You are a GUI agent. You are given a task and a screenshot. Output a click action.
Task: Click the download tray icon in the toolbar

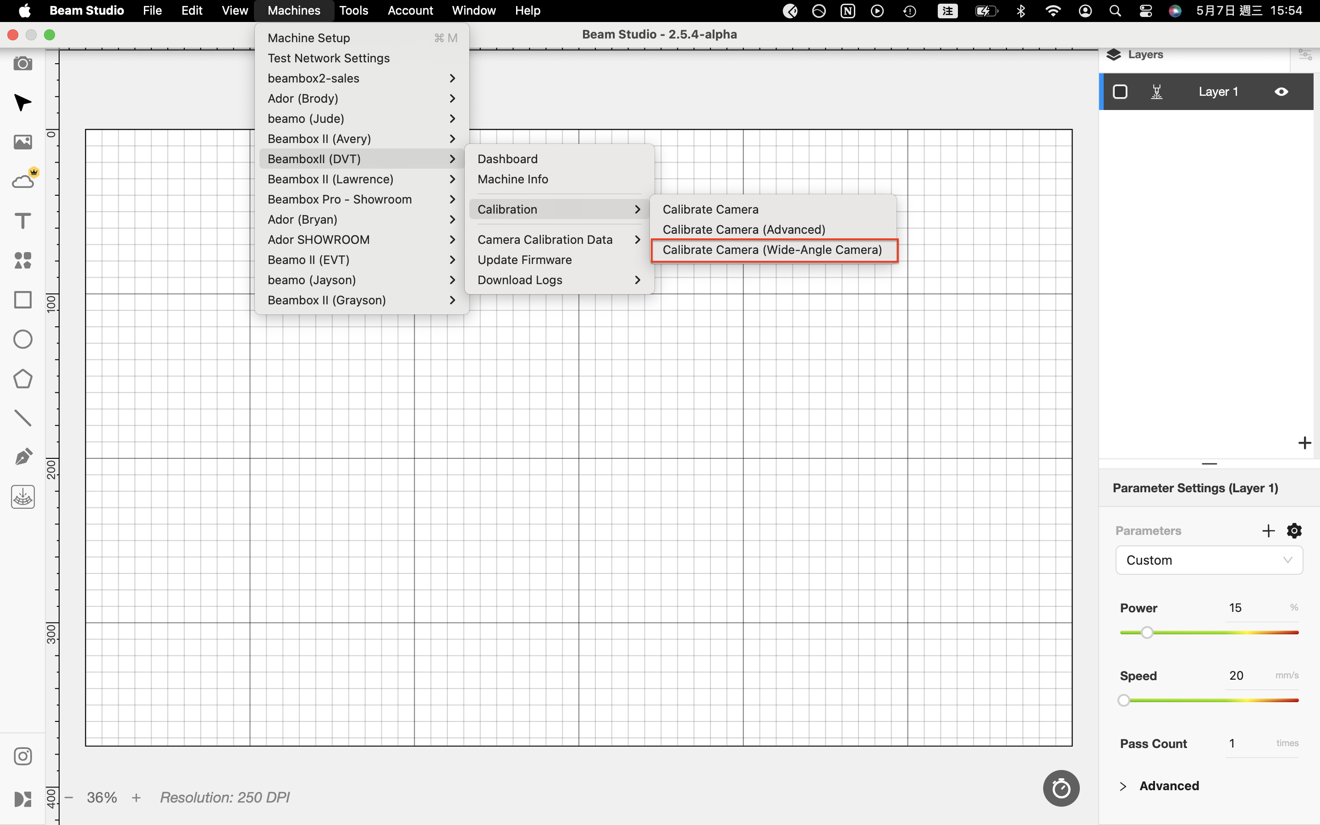(22, 497)
